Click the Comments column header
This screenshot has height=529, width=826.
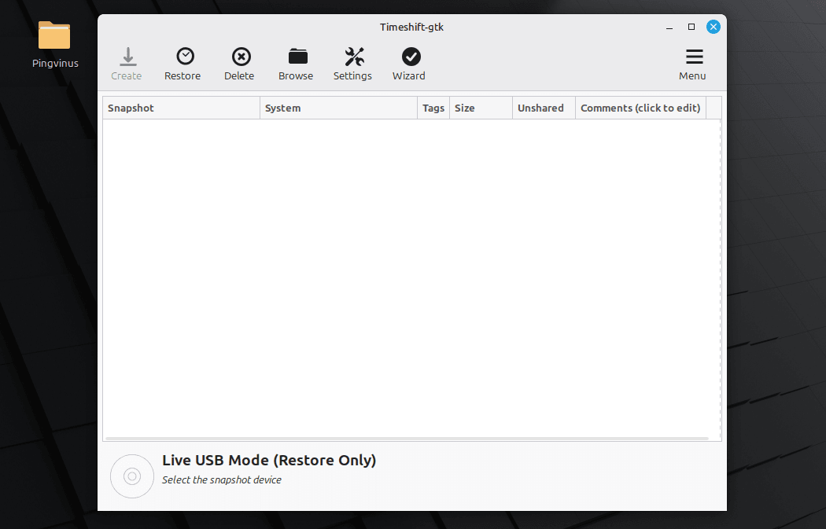pos(640,108)
